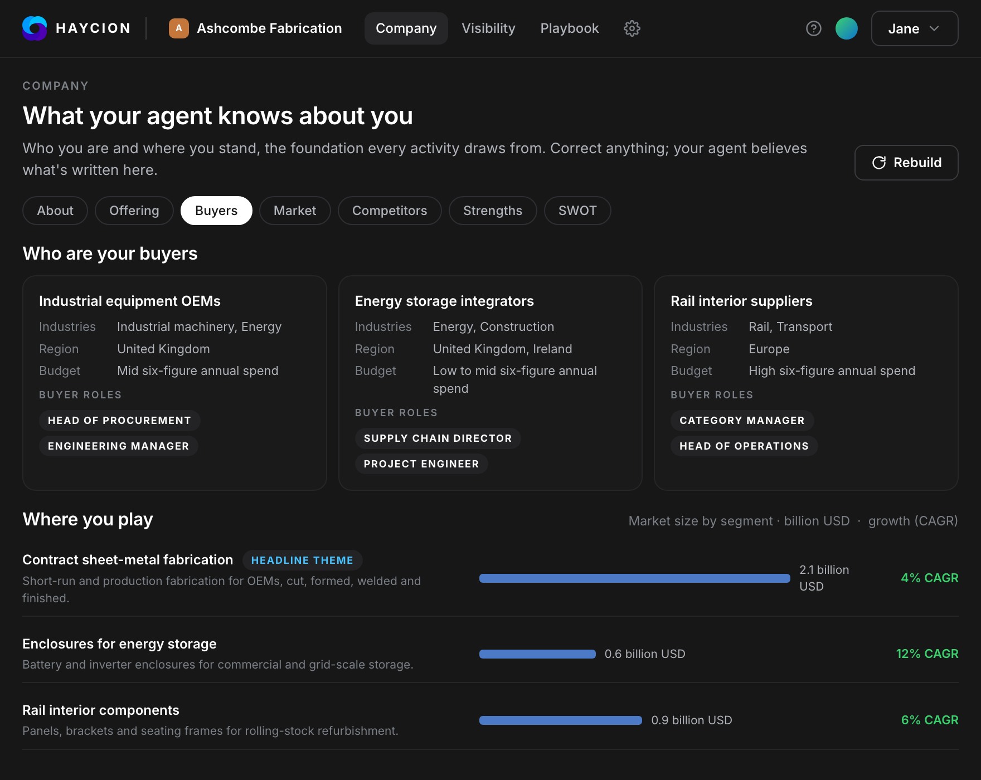Go to the Visibility nav tab

(x=489, y=28)
